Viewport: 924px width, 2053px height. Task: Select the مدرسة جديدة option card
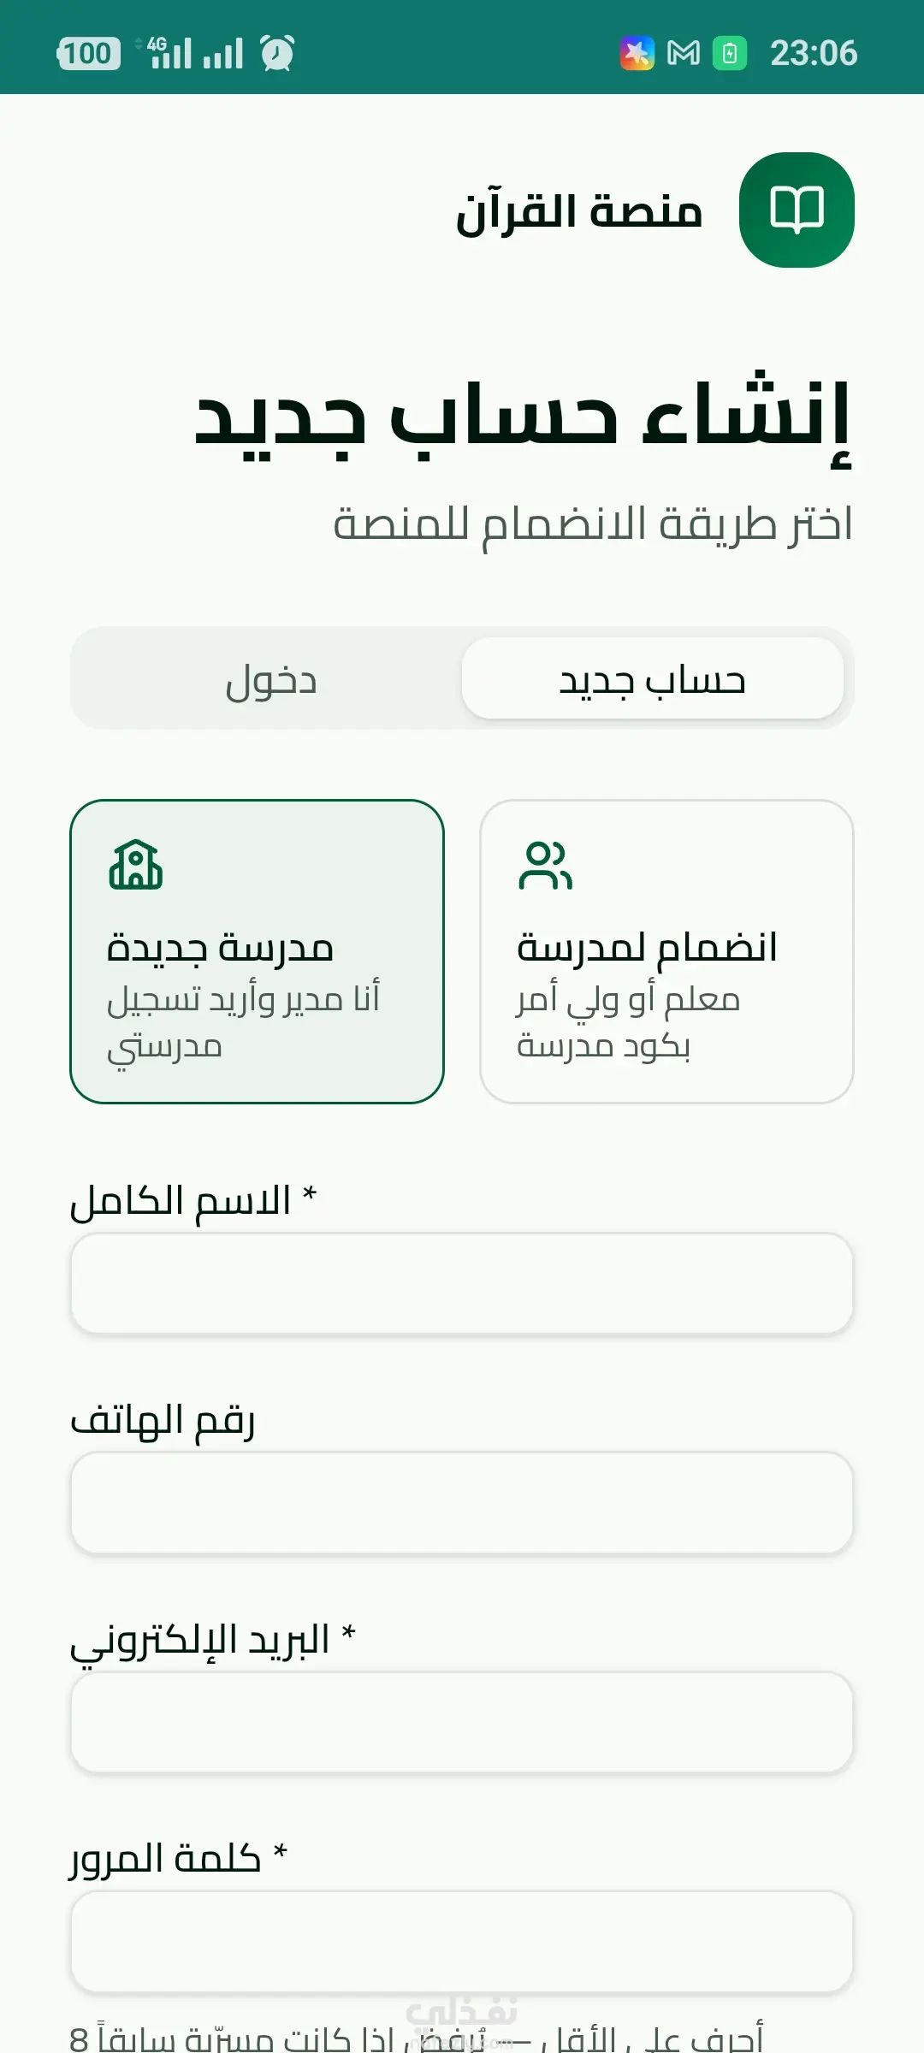(x=257, y=951)
